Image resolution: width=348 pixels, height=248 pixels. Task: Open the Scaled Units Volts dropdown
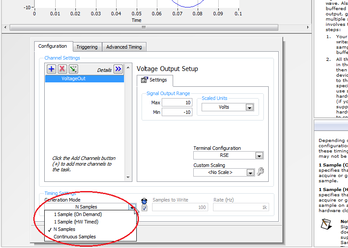[249, 107]
